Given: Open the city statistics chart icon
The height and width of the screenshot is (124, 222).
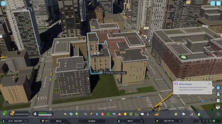Looking at the screenshot, I should (191, 114).
